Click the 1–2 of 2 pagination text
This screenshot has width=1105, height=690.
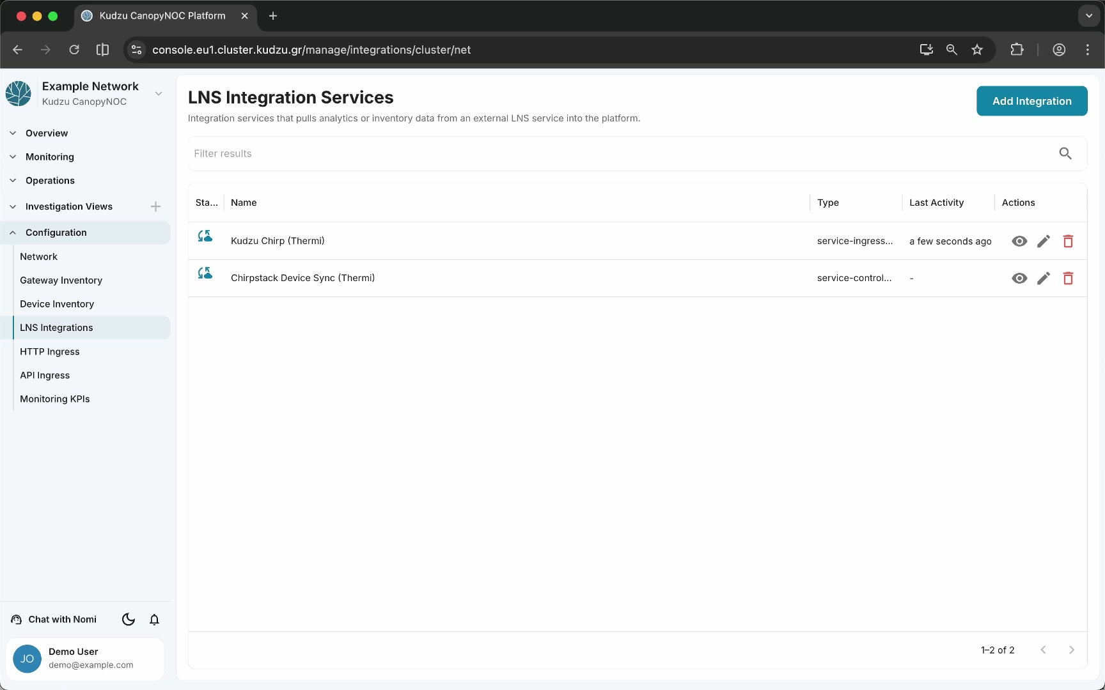(x=998, y=650)
